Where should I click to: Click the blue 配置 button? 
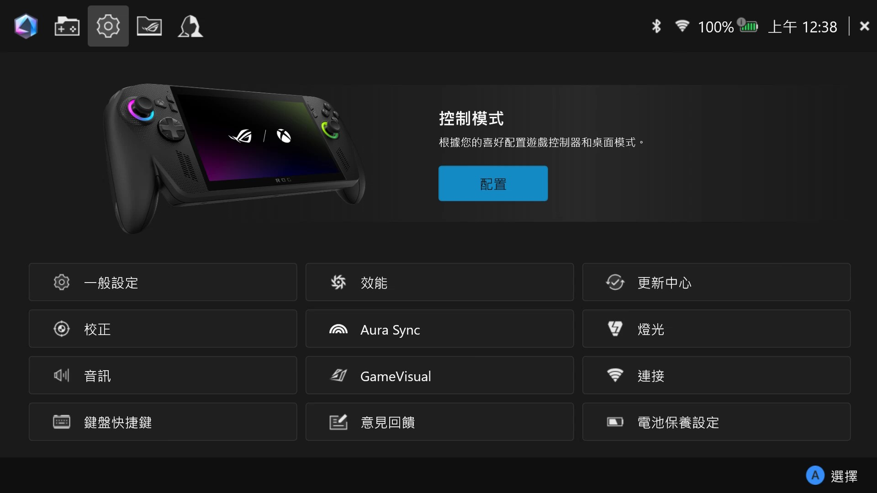point(493,184)
